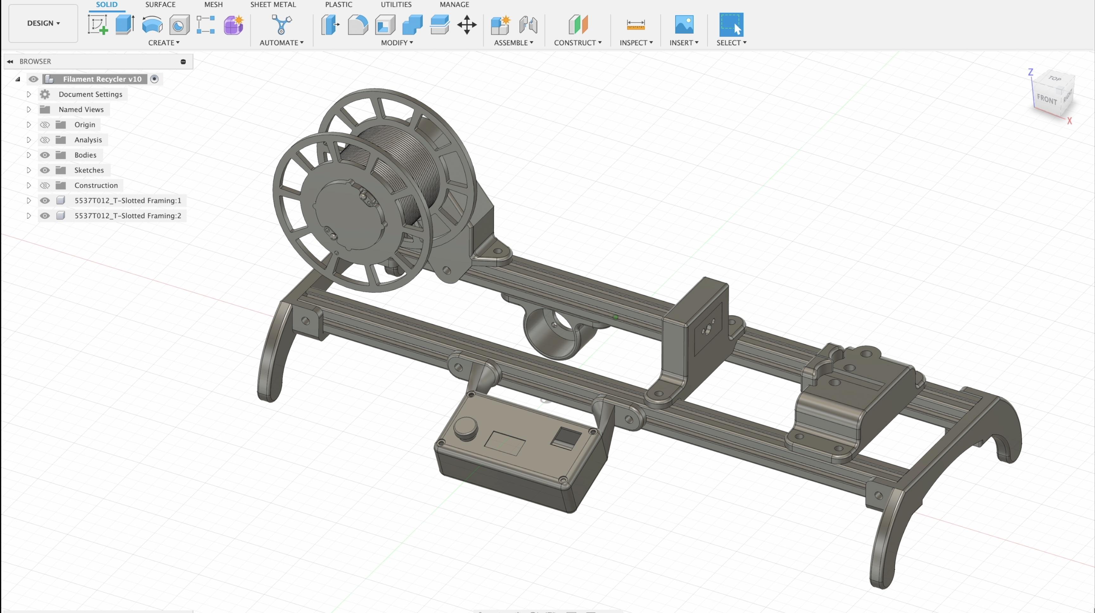Switch to the SURFACE tab
The height and width of the screenshot is (613, 1095).
click(x=160, y=5)
